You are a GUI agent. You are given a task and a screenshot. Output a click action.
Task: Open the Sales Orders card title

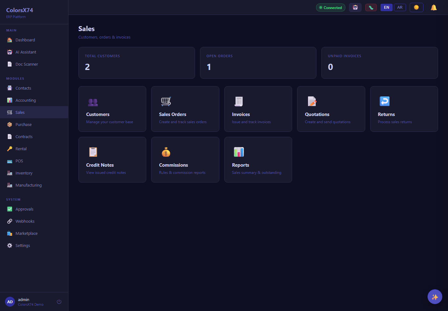click(x=173, y=114)
